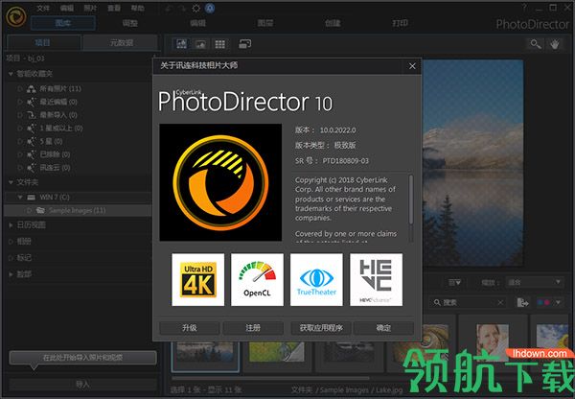Switch to the 图库 module tab
The image size is (575, 399).
63,23
